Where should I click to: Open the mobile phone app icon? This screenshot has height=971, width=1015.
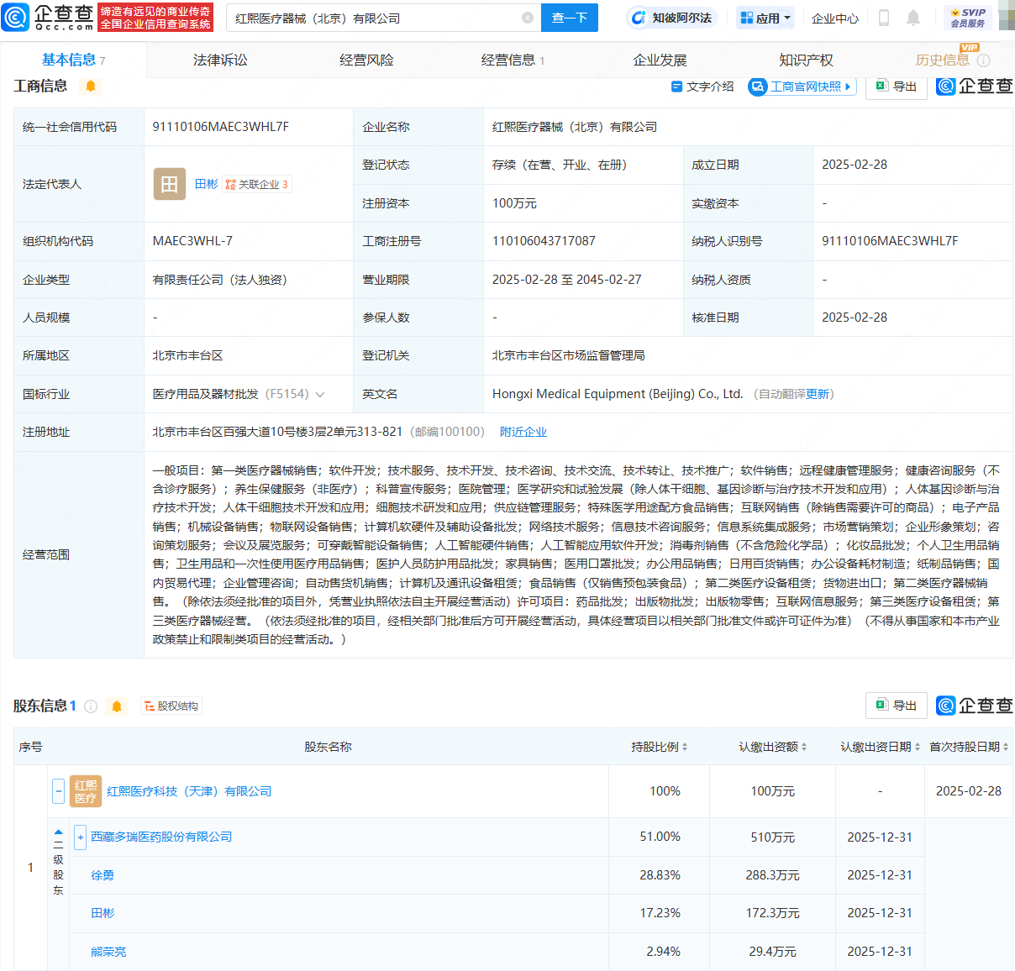tap(884, 18)
